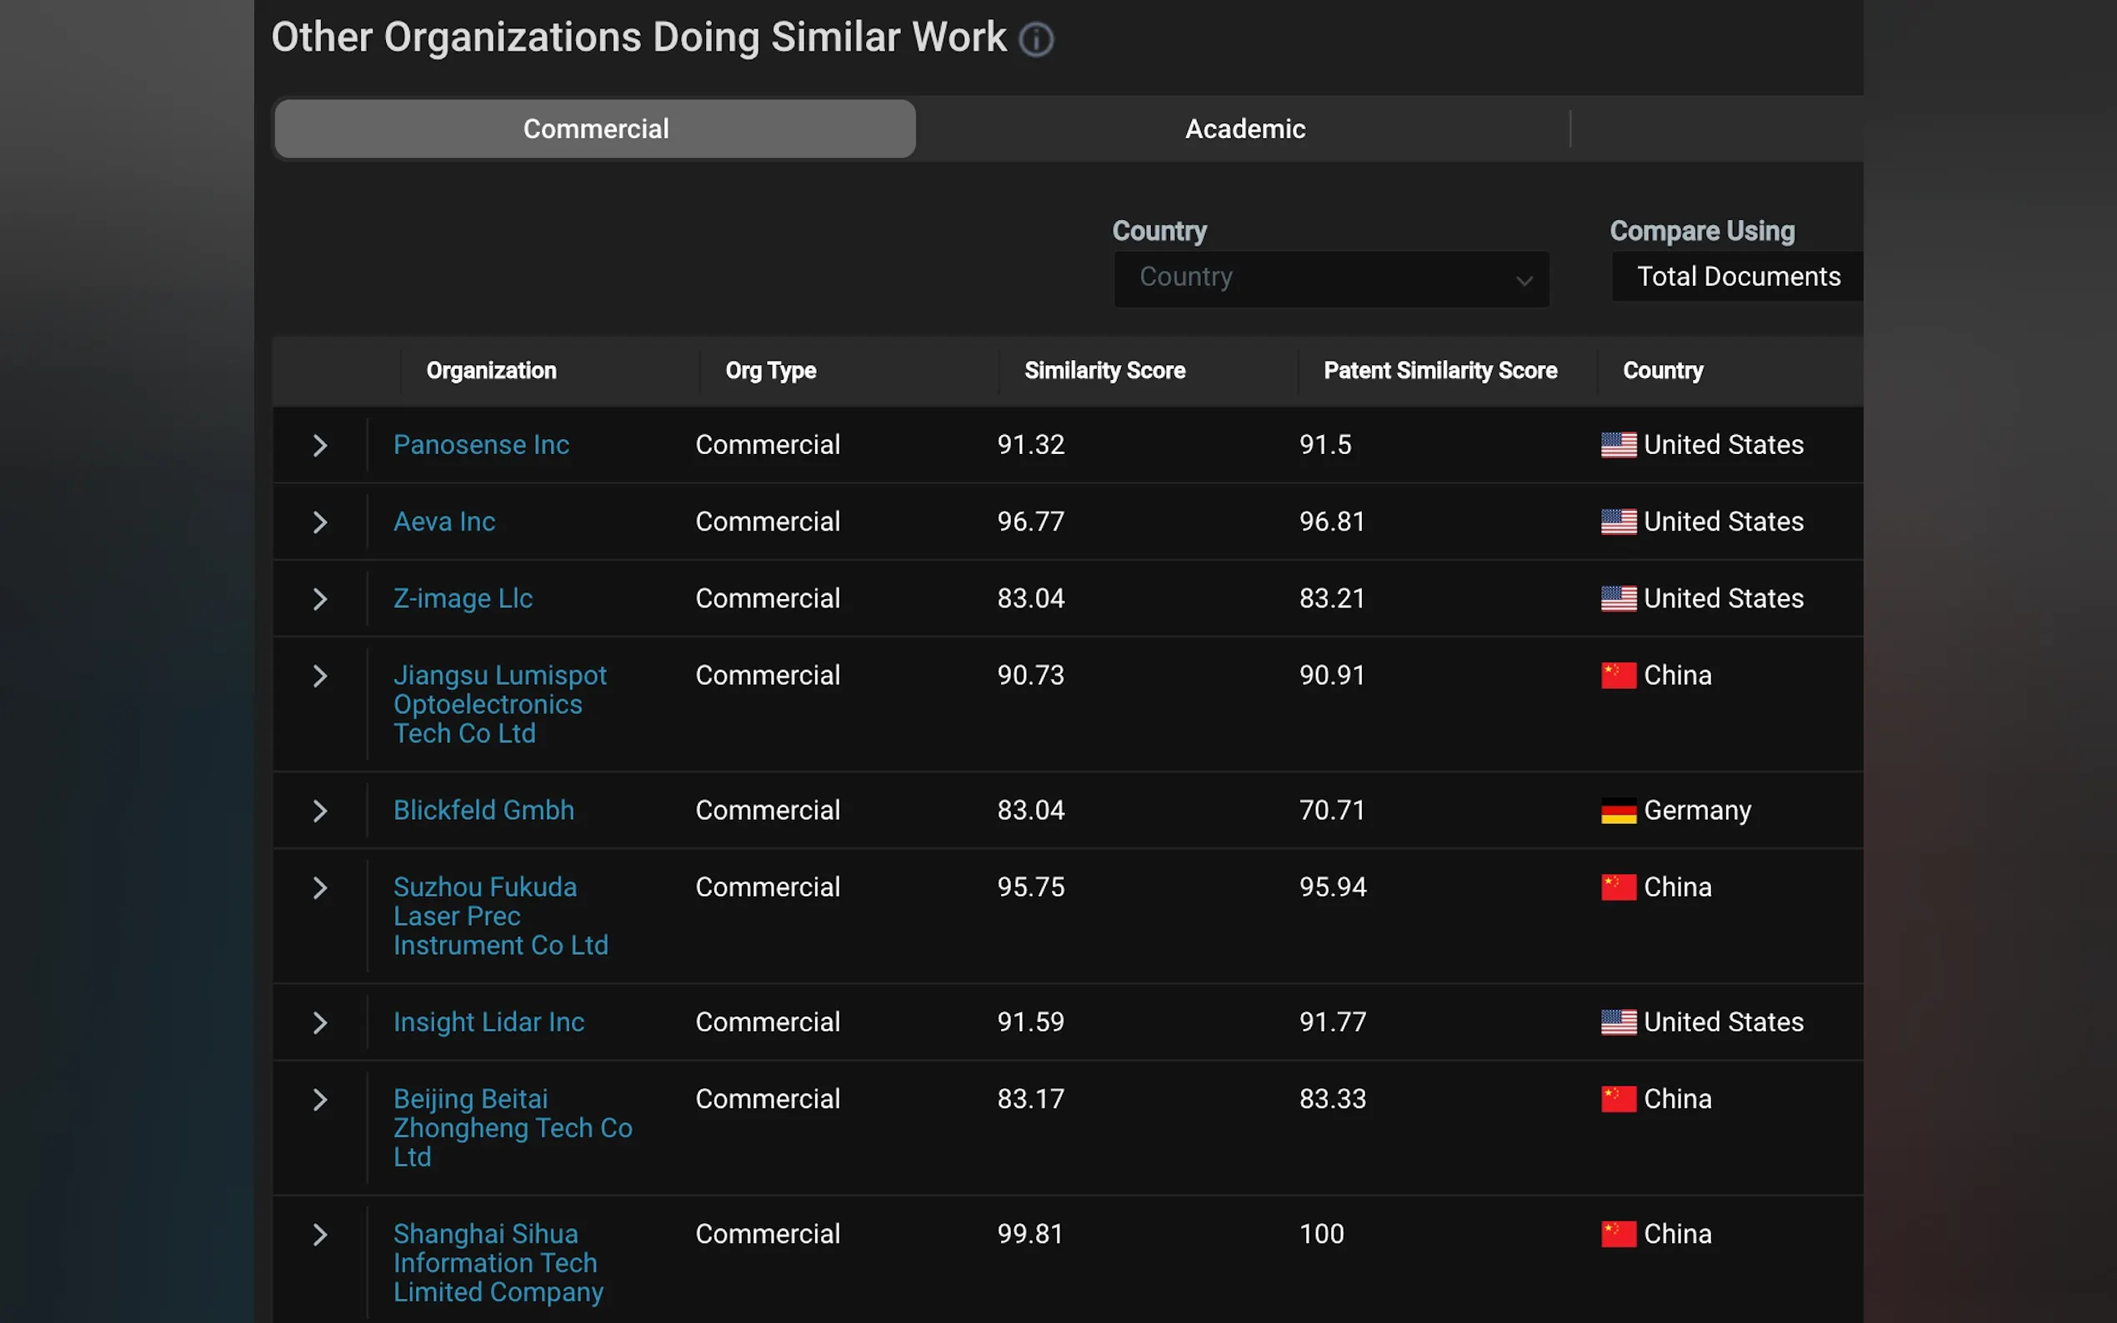Click the Germany flag in Blickfeld row
Screen dimensions: 2117x1323
(x=1618, y=811)
